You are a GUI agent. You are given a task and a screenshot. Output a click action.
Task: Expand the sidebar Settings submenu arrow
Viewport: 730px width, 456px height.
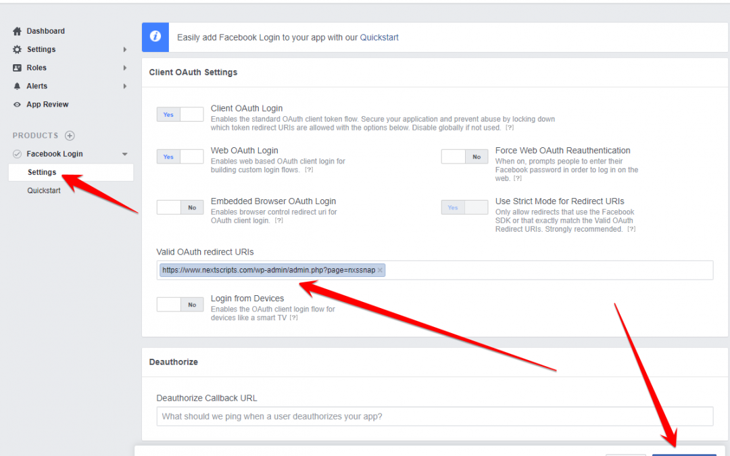click(x=125, y=49)
